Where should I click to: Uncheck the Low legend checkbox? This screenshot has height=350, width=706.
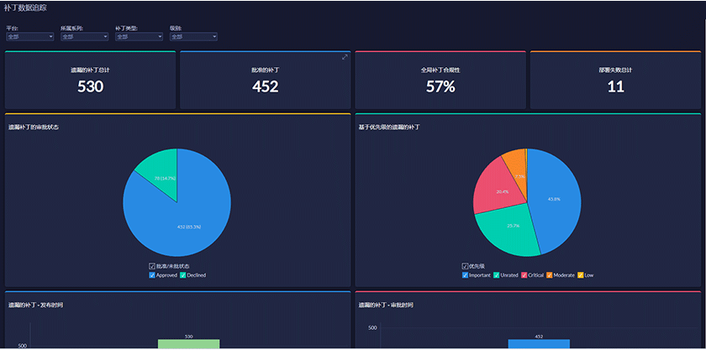click(x=581, y=274)
